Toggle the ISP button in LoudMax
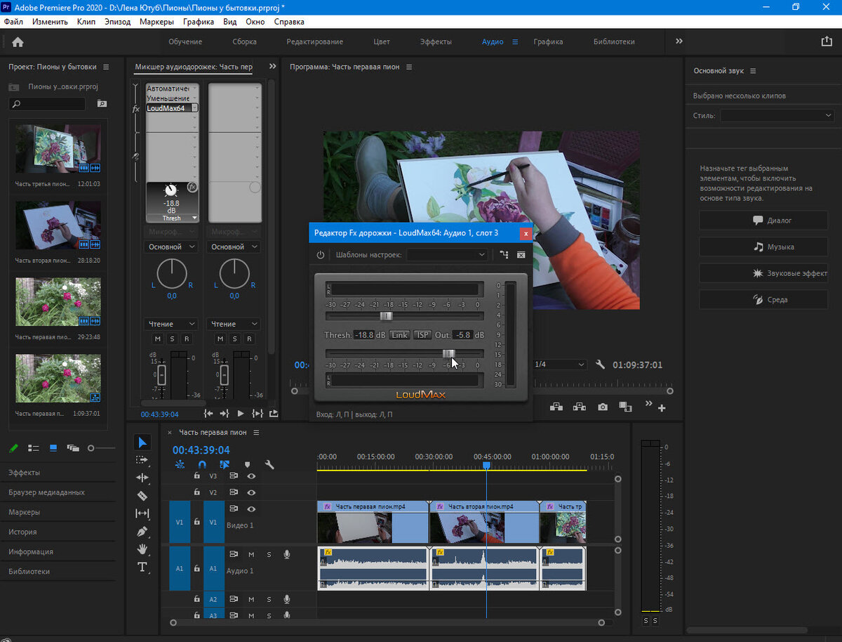The height and width of the screenshot is (642, 842). (422, 335)
